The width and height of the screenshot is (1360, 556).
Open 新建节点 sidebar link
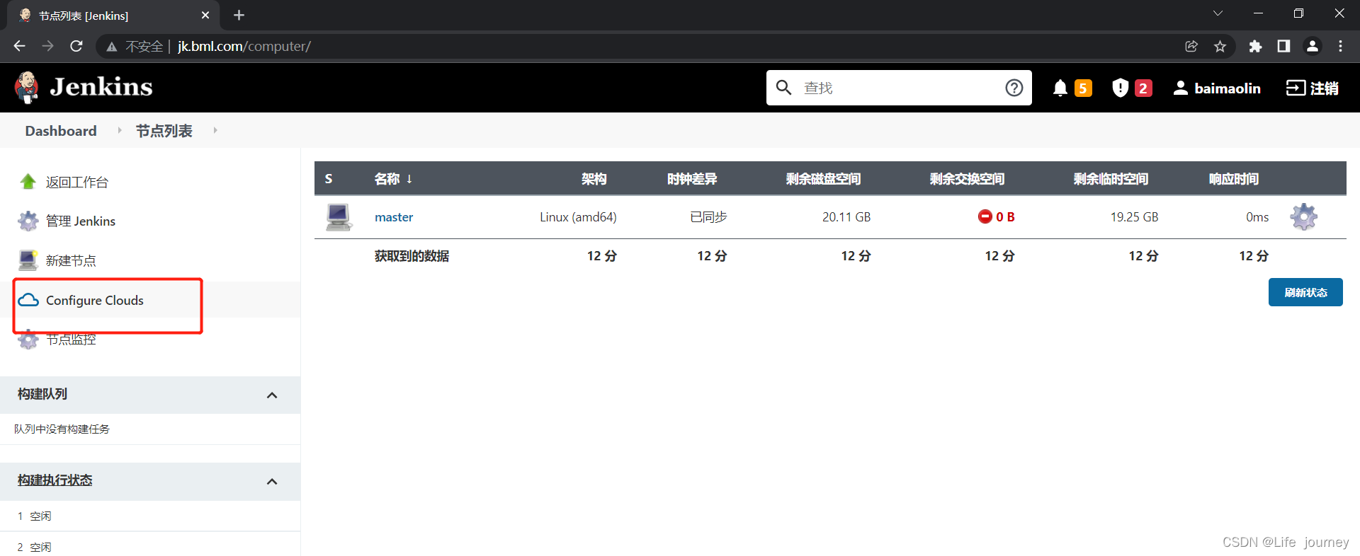(x=71, y=260)
